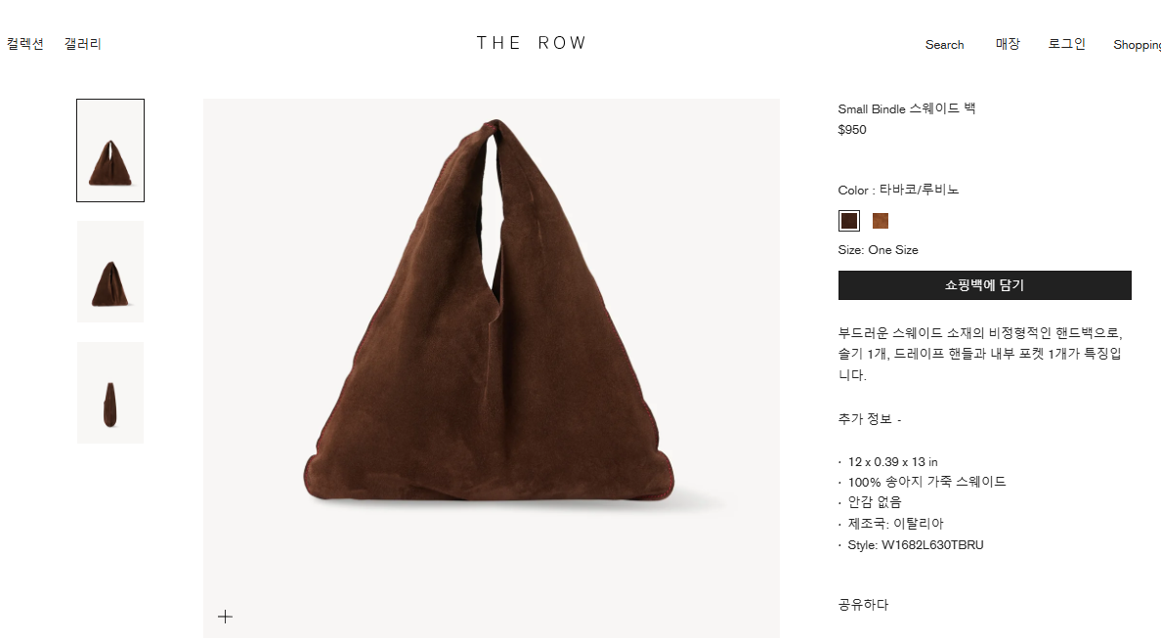Viewport: 1161px width, 641px height.
Task: Select the light tan color swatch
Action: click(881, 221)
